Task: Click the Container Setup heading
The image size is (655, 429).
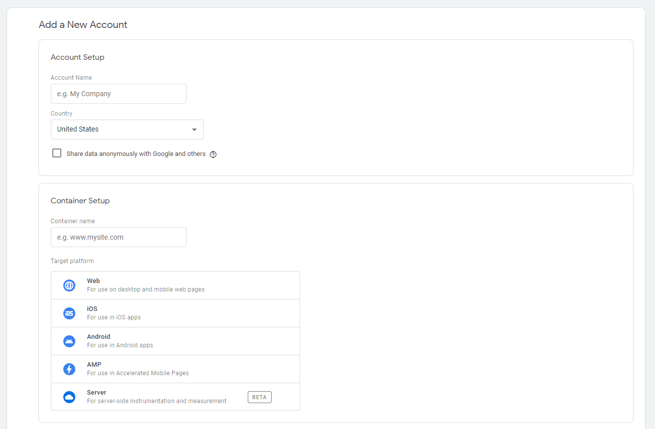Action: click(x=80, y=201)
